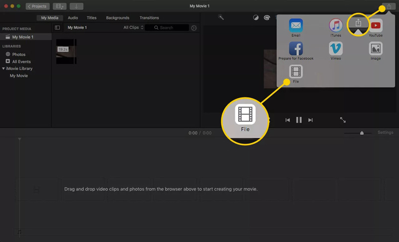The height and width of the screenshot is (242, 399).
Task: Collapse the iMovie Library tree
Action: pyautogui.click(x=4, y=69)
